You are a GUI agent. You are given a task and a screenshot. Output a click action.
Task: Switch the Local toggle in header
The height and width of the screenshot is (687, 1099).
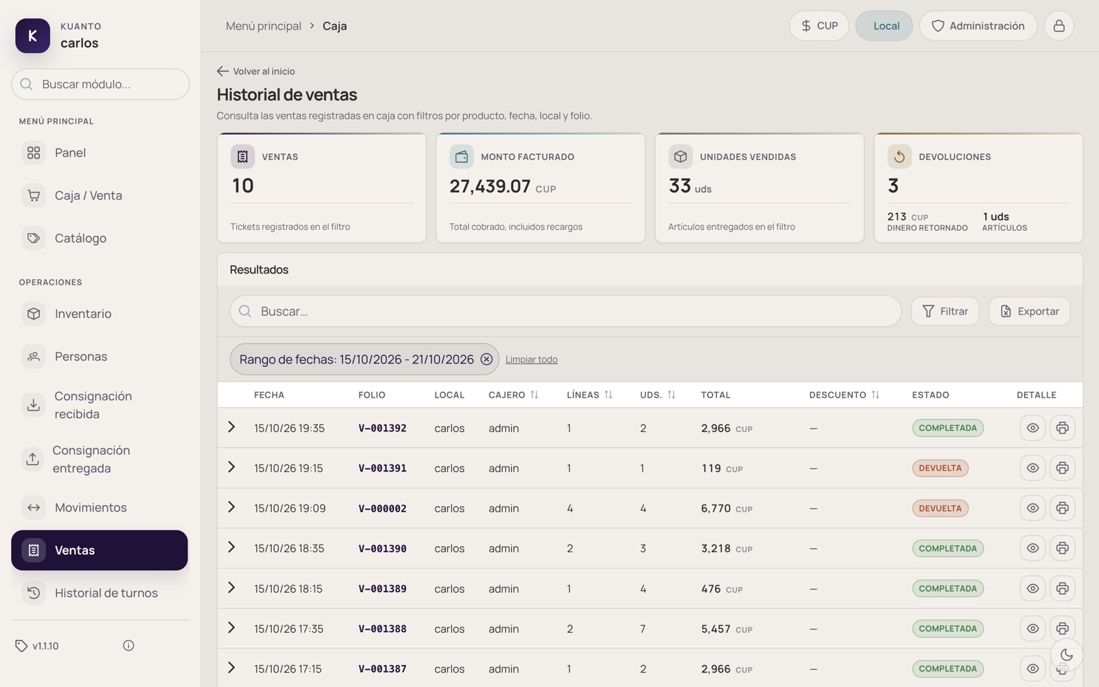884,26
